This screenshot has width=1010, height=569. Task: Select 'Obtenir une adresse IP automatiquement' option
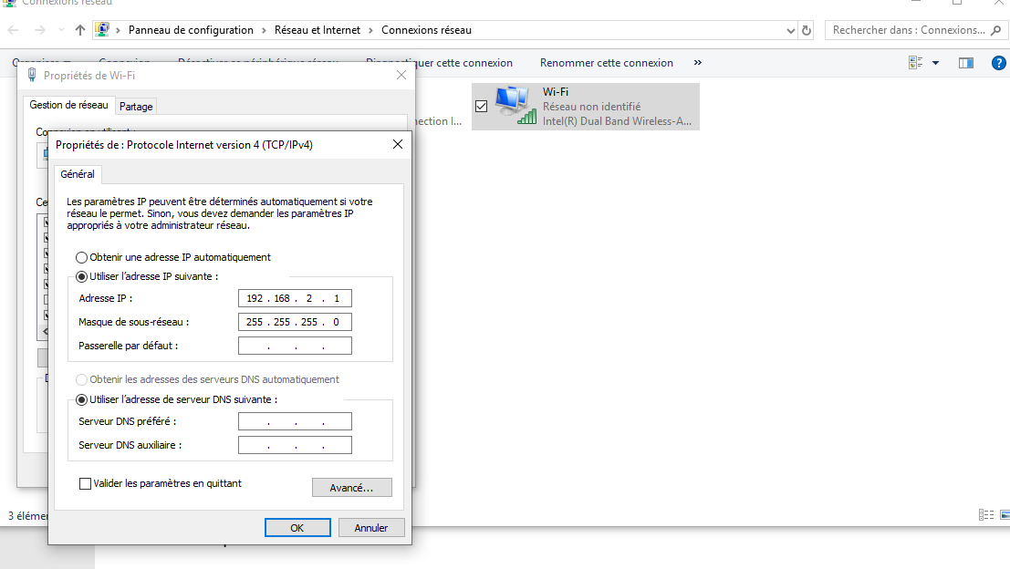coord(82,257)
